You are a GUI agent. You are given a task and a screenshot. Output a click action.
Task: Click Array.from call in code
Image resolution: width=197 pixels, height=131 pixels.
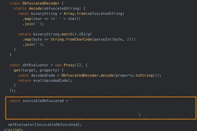[75, 13]
